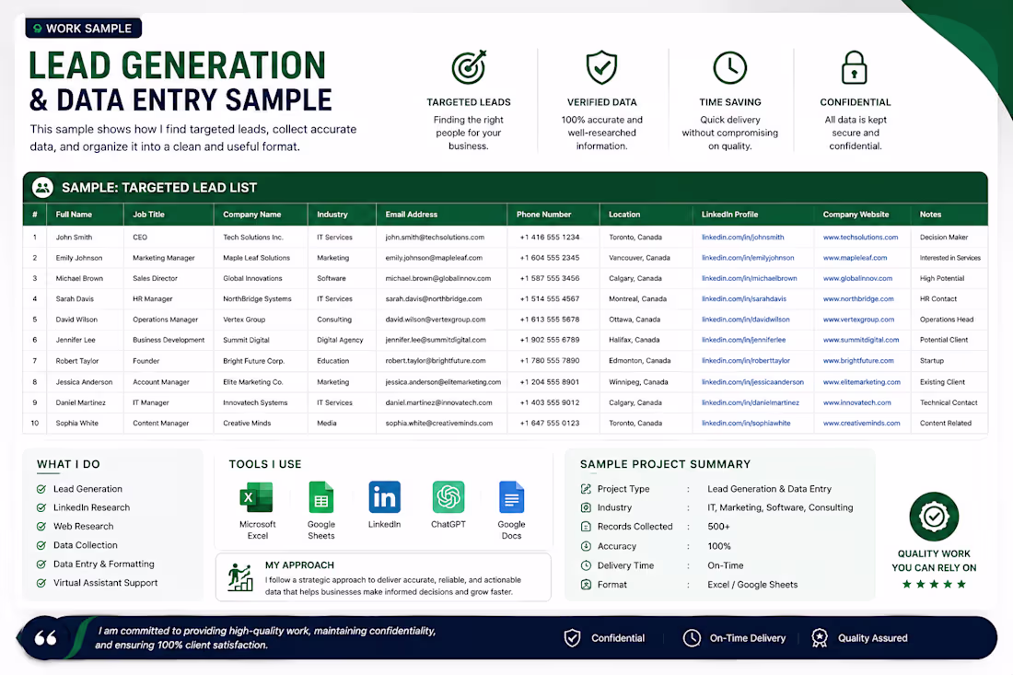Click the people icon beside Sample: Targeted Lead List
Image resolution: width=1013 pixels, height=675 pixels.
(x=42, y=187)
